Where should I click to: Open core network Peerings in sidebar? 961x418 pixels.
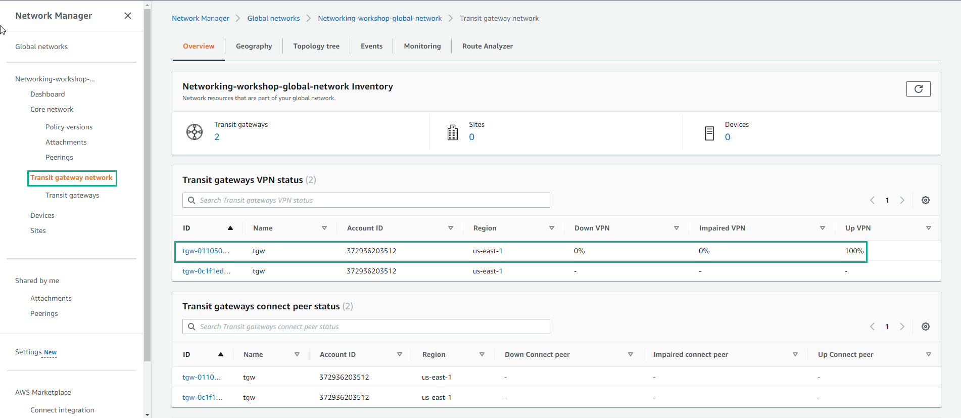pos(59,157)
